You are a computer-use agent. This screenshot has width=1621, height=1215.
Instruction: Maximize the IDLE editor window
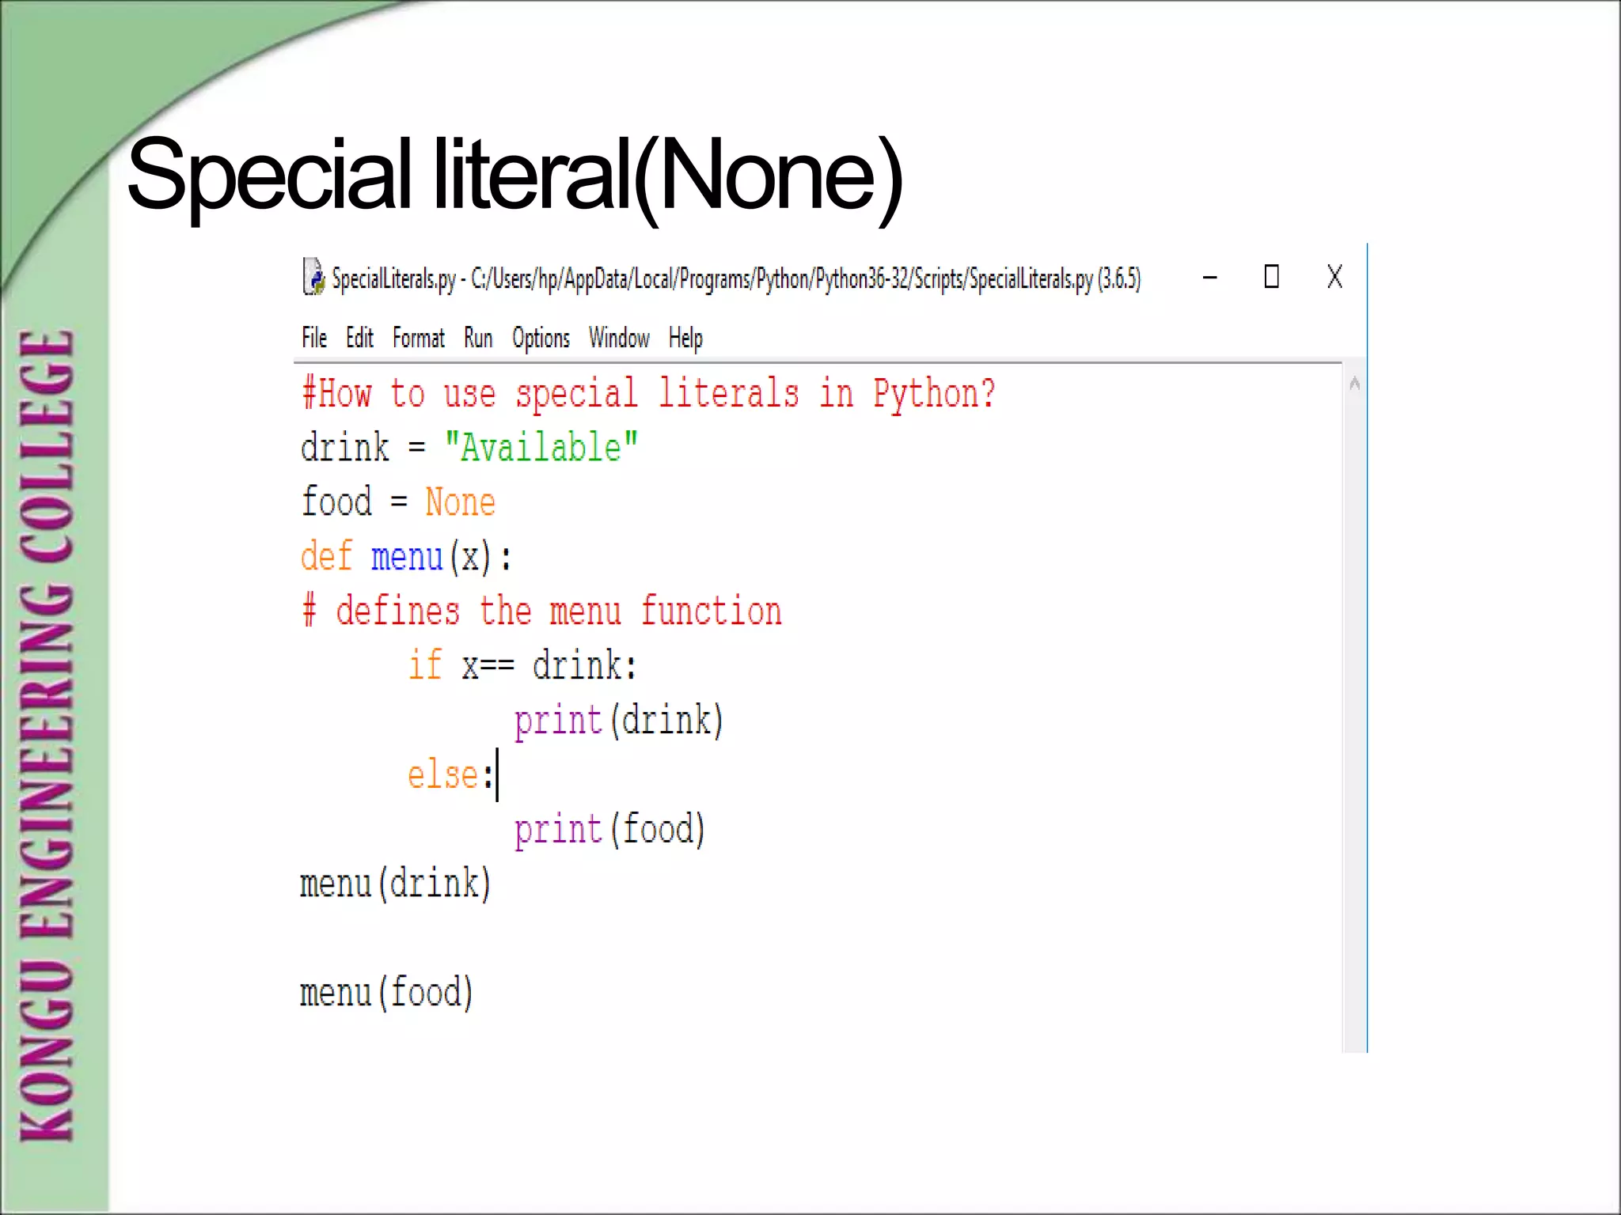1271,277
